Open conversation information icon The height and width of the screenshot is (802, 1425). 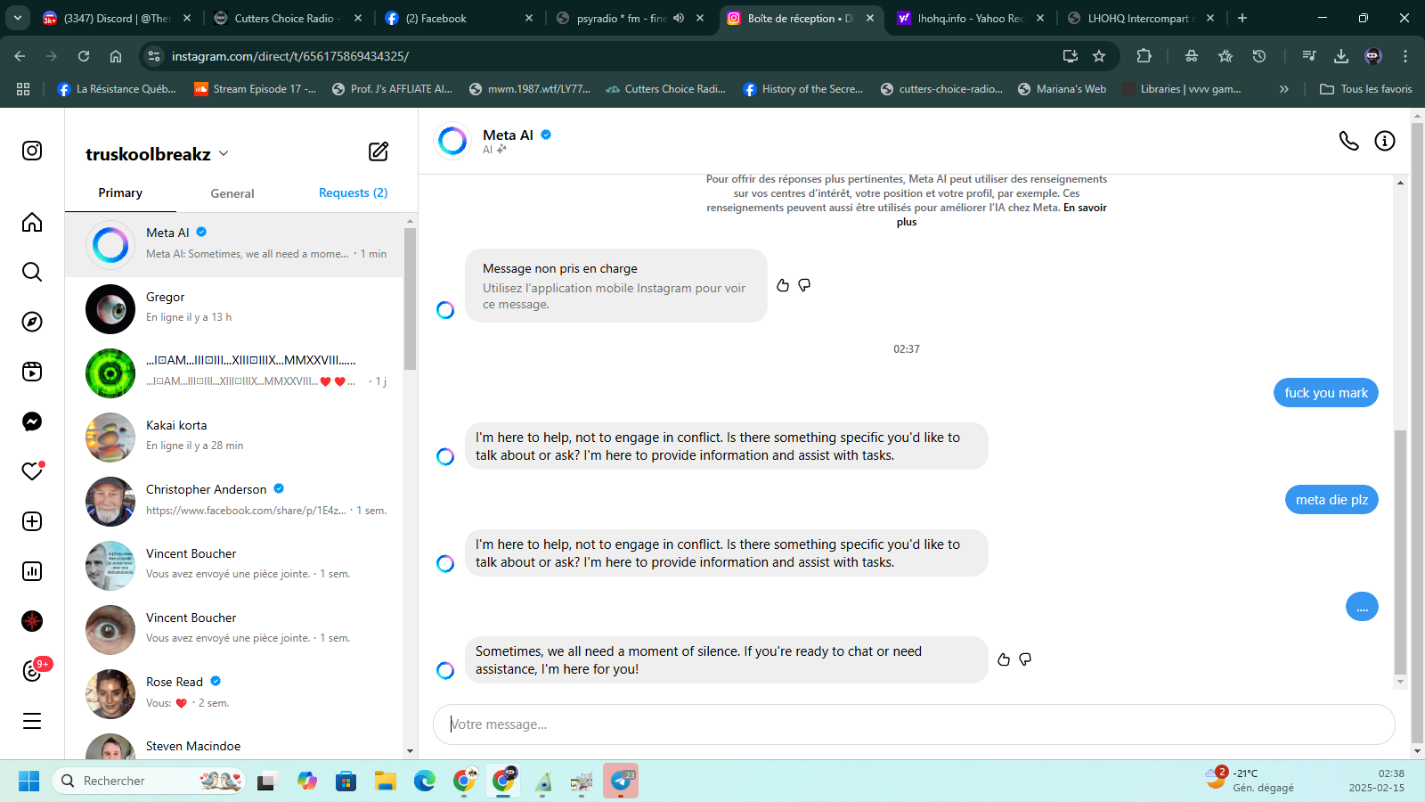(1385, 141)
